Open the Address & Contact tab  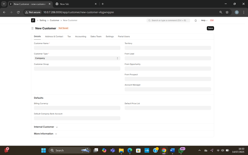(54, 36)
